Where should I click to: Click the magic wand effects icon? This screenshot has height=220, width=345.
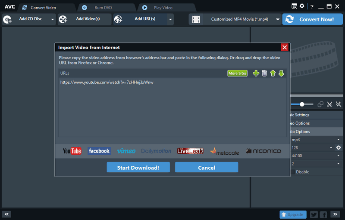(x=339, y=104)
